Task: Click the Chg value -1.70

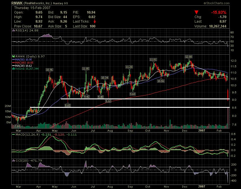Action: (x=222, y=17)
